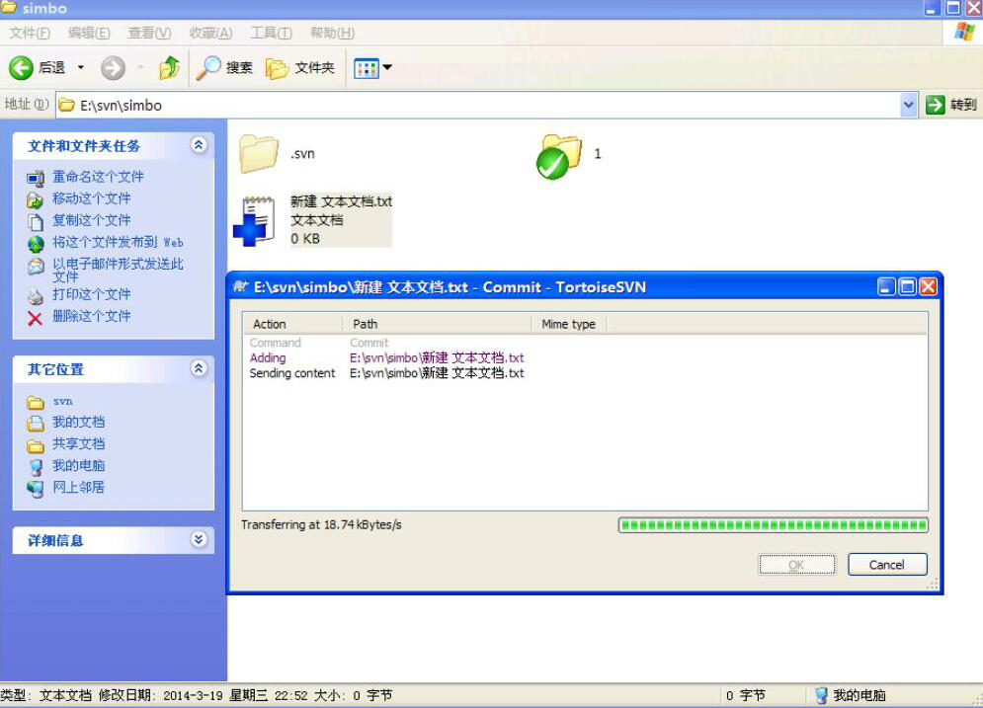Click the 我的电脑 status bar entry
The width and height of the screenshot is (983, 708).
pos(850,695)
